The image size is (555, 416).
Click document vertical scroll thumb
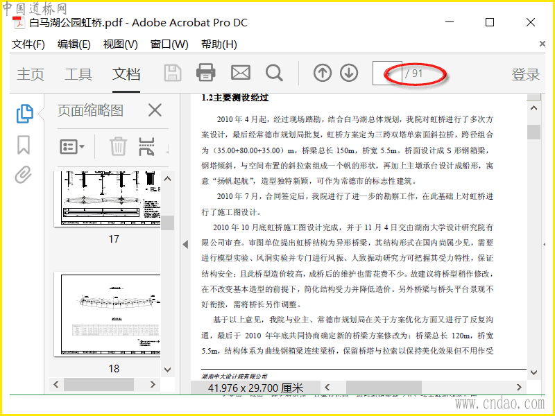[533, 132]
